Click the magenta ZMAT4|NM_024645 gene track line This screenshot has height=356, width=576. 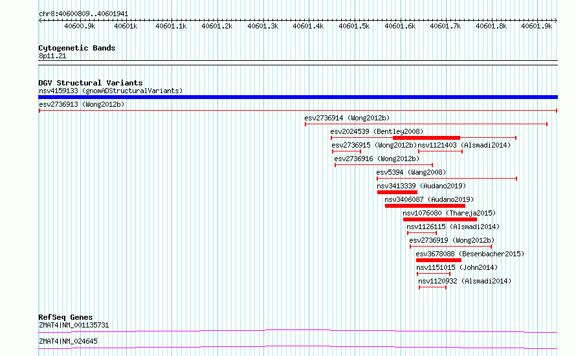point(298,347)
